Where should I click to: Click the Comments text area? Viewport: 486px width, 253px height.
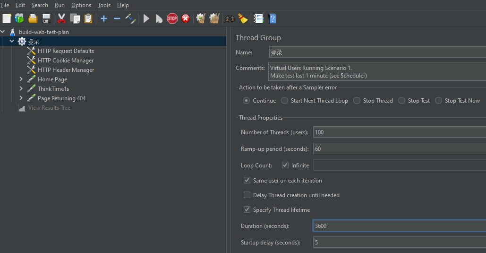click(x=377, y=72)
